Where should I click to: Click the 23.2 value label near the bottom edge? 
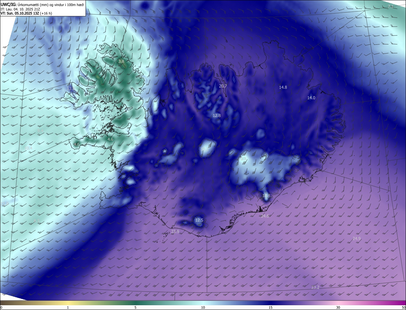tap(315, 287)
